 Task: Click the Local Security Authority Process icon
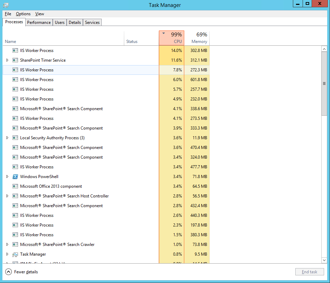[x=15, y=138]
